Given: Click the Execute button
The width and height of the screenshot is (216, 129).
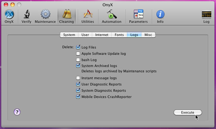Looking at the screenshot, I should pos(188,112).
